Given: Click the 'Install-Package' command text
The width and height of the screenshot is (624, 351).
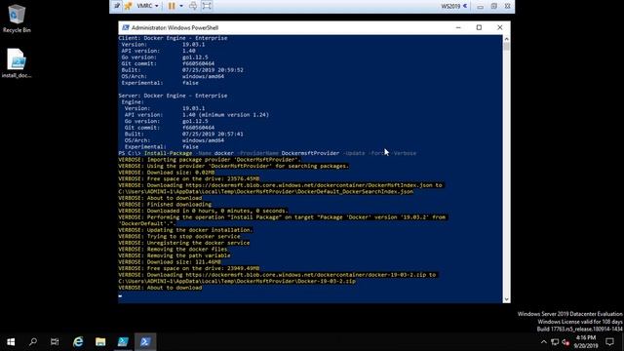Looking at the screenshot, I should (168, 153).
